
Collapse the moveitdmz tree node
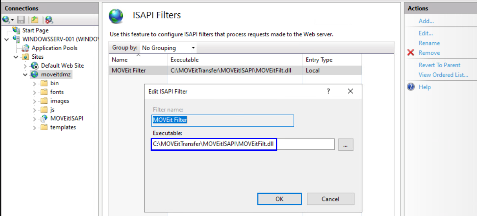pos(25,74)
